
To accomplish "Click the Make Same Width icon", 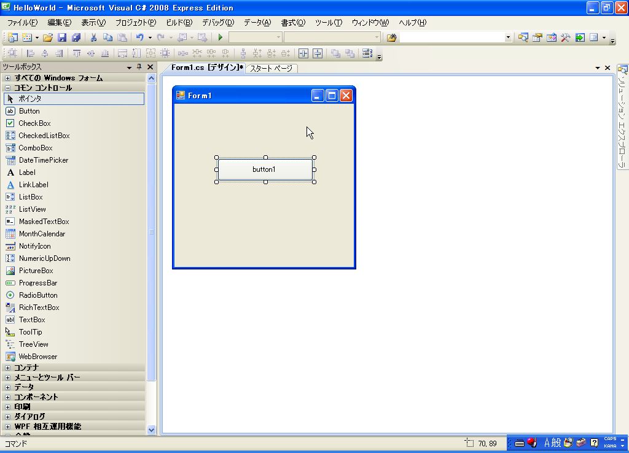I will [x=122, y=53].
